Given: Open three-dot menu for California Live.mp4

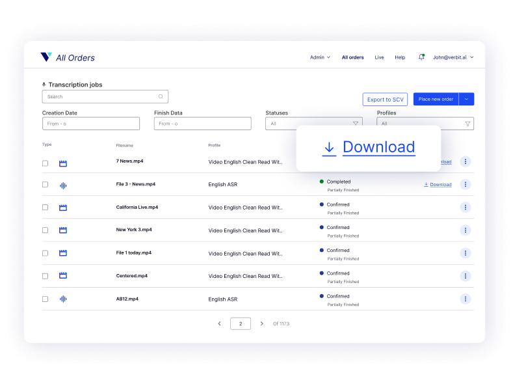Looking at the screenshot, I should [x=465, y=207].
